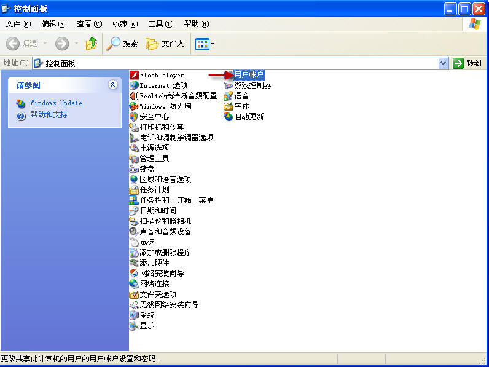Go up one folder level
This screenshot has height=367, width=489.
click(x=92, y=44)
